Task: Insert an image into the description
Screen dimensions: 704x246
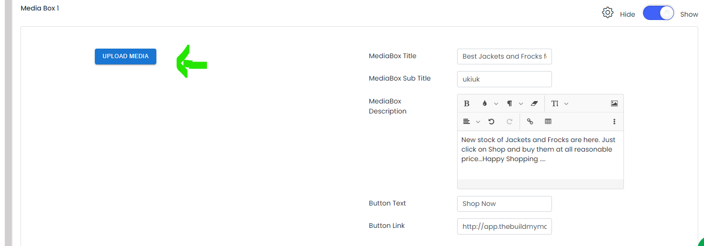Action: point(614,103)
